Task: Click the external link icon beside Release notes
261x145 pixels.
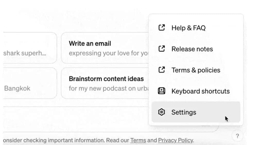Action: click(161, 49)
